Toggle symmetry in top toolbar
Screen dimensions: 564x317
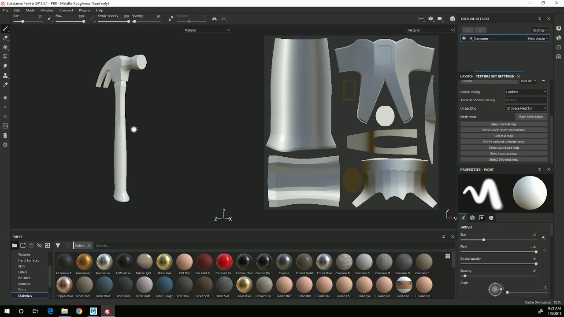tap(215, 18)
